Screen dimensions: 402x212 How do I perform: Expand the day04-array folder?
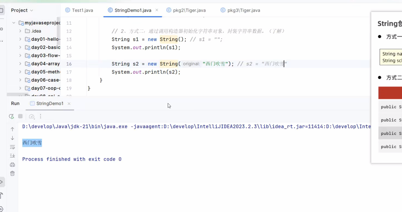[20, 64]
